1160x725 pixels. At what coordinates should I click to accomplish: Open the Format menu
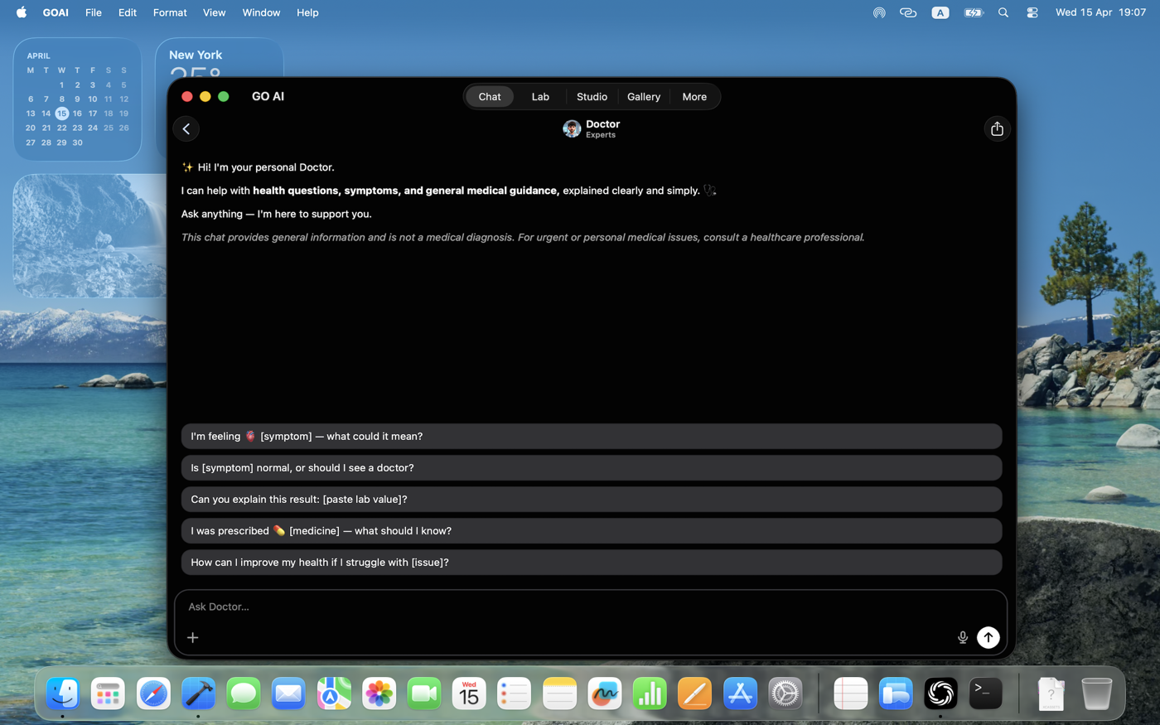[170, 12]
